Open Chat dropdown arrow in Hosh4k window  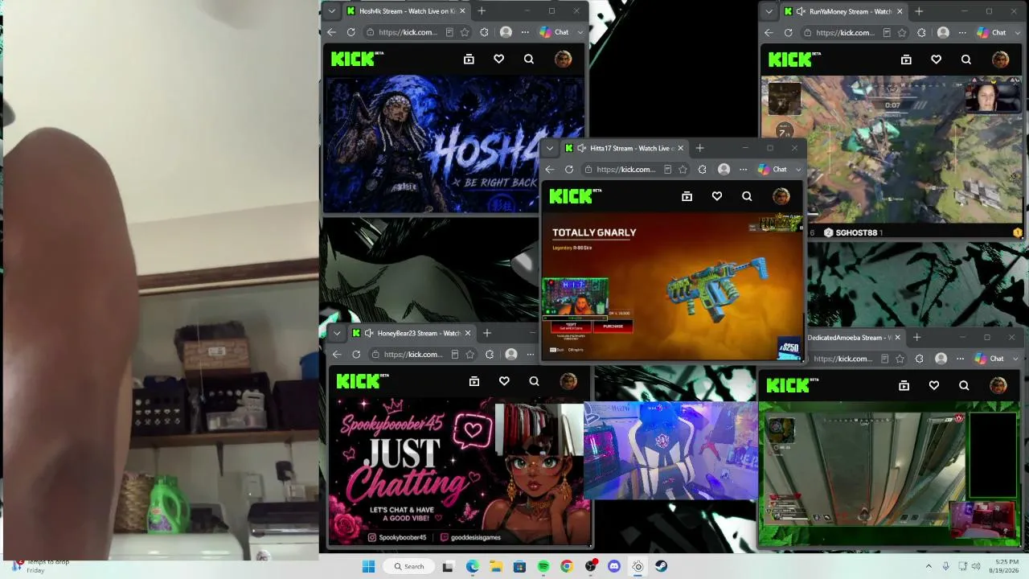tap(580, 32)
